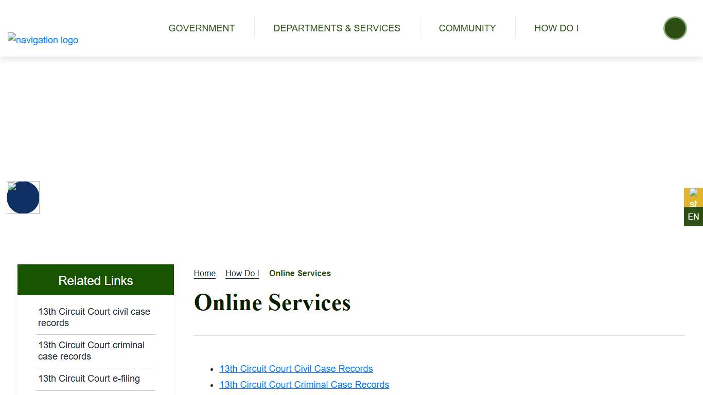Select the Online Services breadcrumb item

[300, 273]
